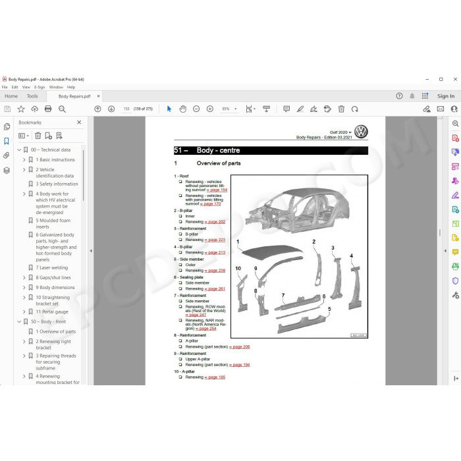Open bookmark options dropdown menu
Screen dimensions: 461x461
[24, 136]
